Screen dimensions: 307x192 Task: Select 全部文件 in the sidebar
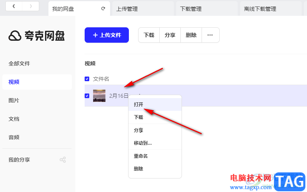tap(19, 63)
